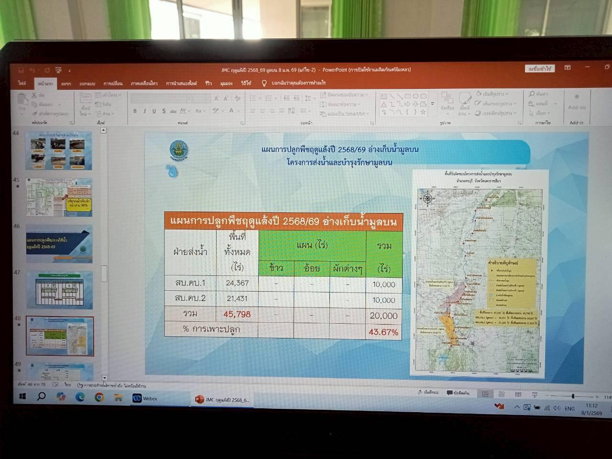The image size is (612, 459).
Task: Click the Bold formatting icon
Action: pyautogui.click(x=135, y=111)
